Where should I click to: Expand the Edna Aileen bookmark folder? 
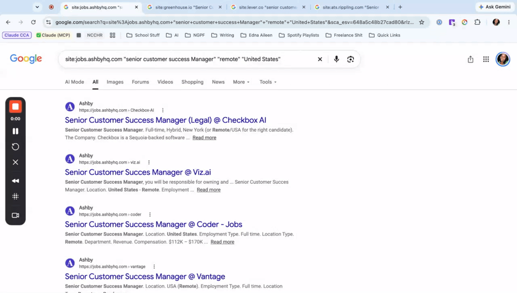256,35
